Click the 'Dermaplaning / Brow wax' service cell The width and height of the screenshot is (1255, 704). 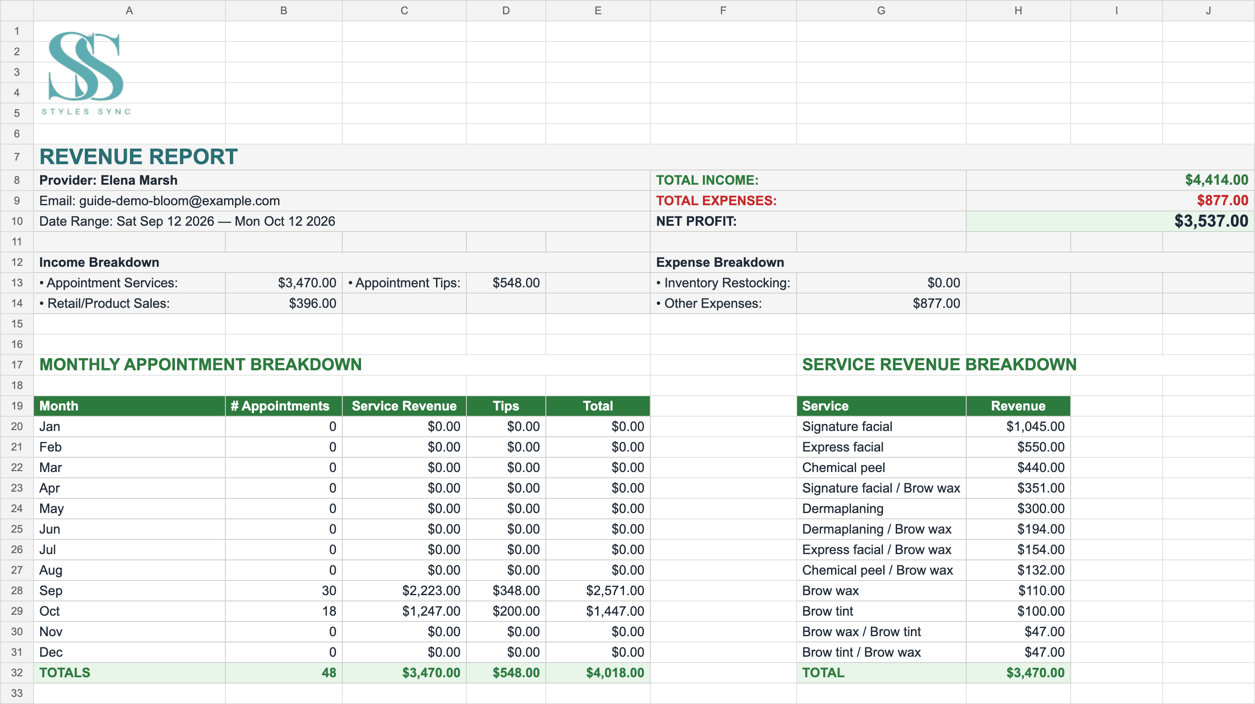(881, 529)
